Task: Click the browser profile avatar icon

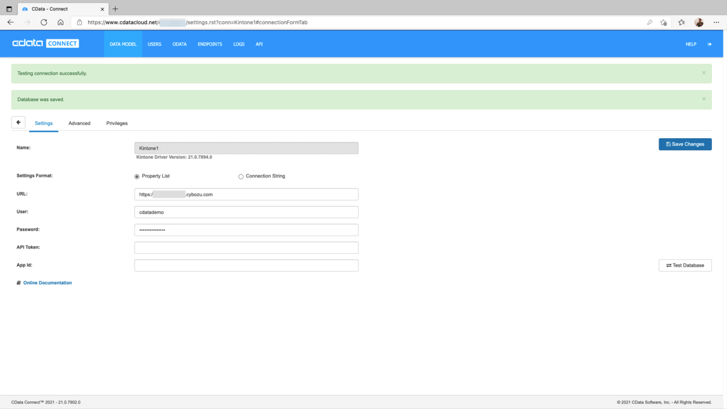Action: [699, 22]
